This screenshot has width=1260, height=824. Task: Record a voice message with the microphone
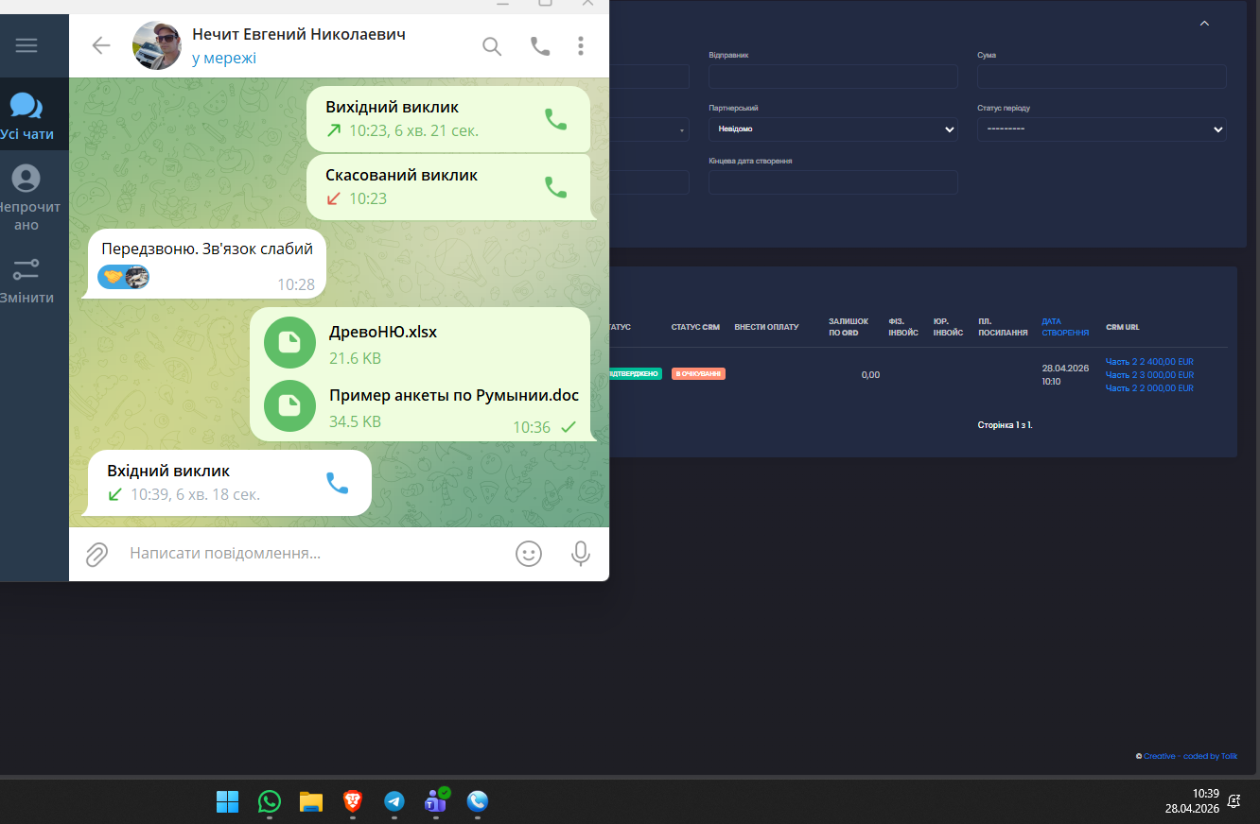[581, 554]
